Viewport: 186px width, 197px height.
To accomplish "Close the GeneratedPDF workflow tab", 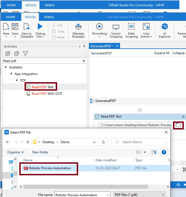I will point(117,46).
